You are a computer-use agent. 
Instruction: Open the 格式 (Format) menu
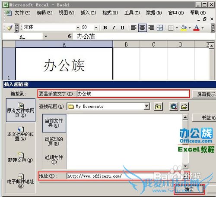click(x=110, y=13)
